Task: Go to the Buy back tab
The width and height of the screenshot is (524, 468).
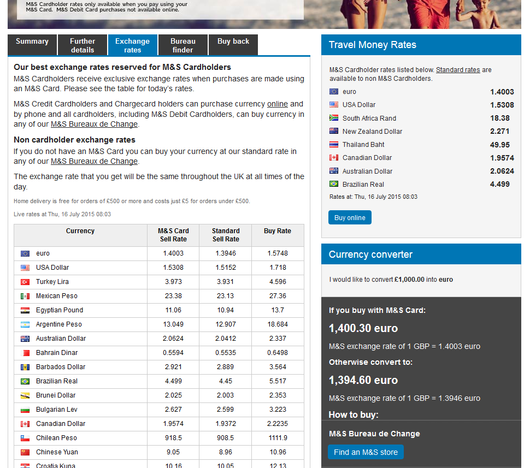Action: [233, 45]
